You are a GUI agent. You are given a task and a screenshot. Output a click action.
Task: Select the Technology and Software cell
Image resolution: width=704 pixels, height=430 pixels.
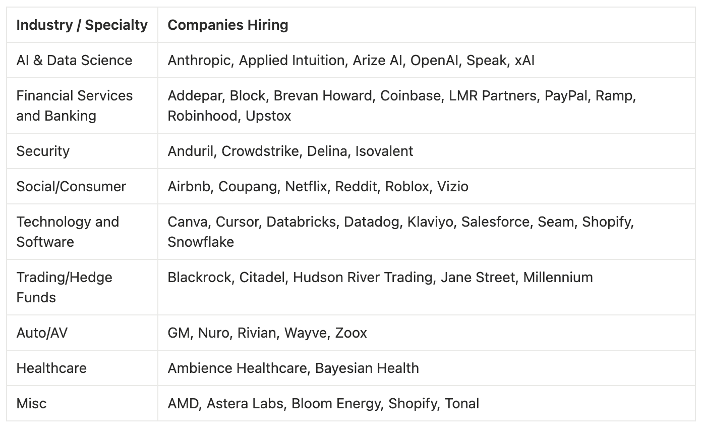coord(68,232)
